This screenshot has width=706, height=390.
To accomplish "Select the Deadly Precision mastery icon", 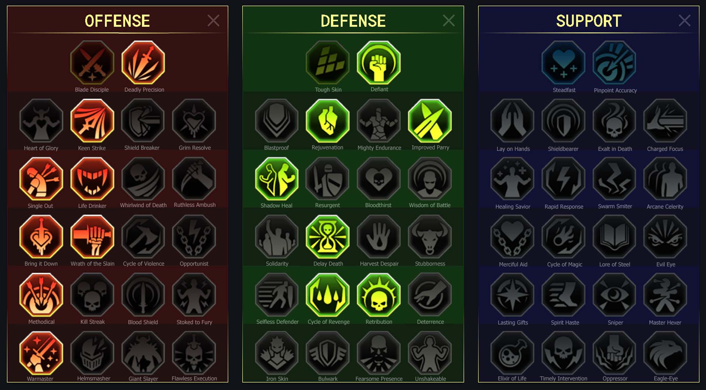I will 143,63.
